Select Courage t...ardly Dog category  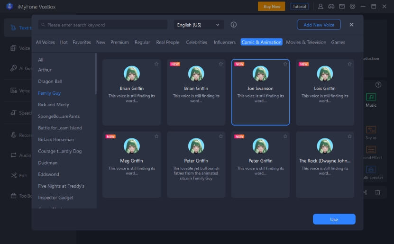[60, 151]
